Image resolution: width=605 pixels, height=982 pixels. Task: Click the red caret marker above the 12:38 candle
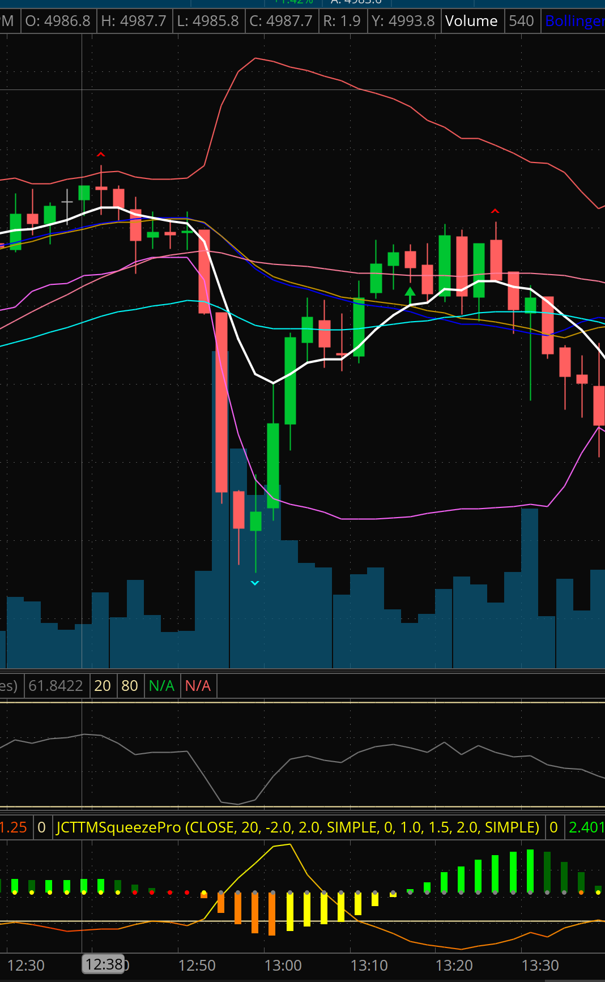(x=101, y=154)
